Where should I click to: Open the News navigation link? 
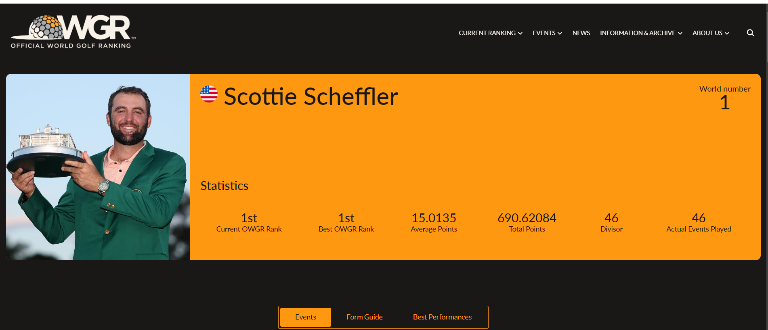click(581, 33)
